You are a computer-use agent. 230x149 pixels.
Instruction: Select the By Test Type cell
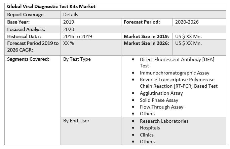tap(77, 59)
